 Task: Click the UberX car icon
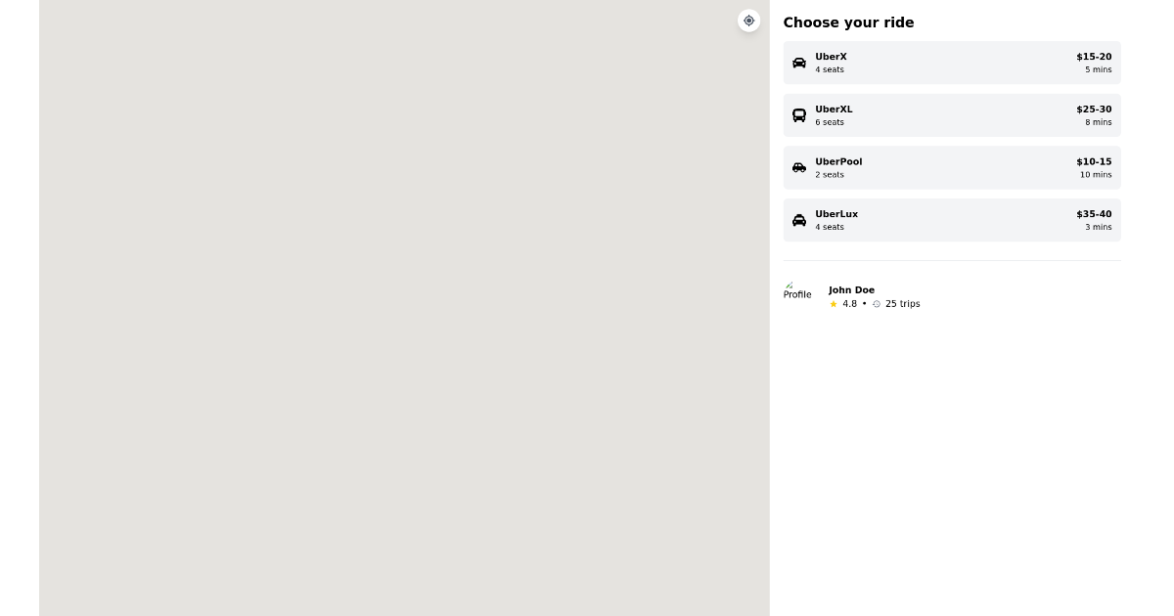(x=799, y=63)
